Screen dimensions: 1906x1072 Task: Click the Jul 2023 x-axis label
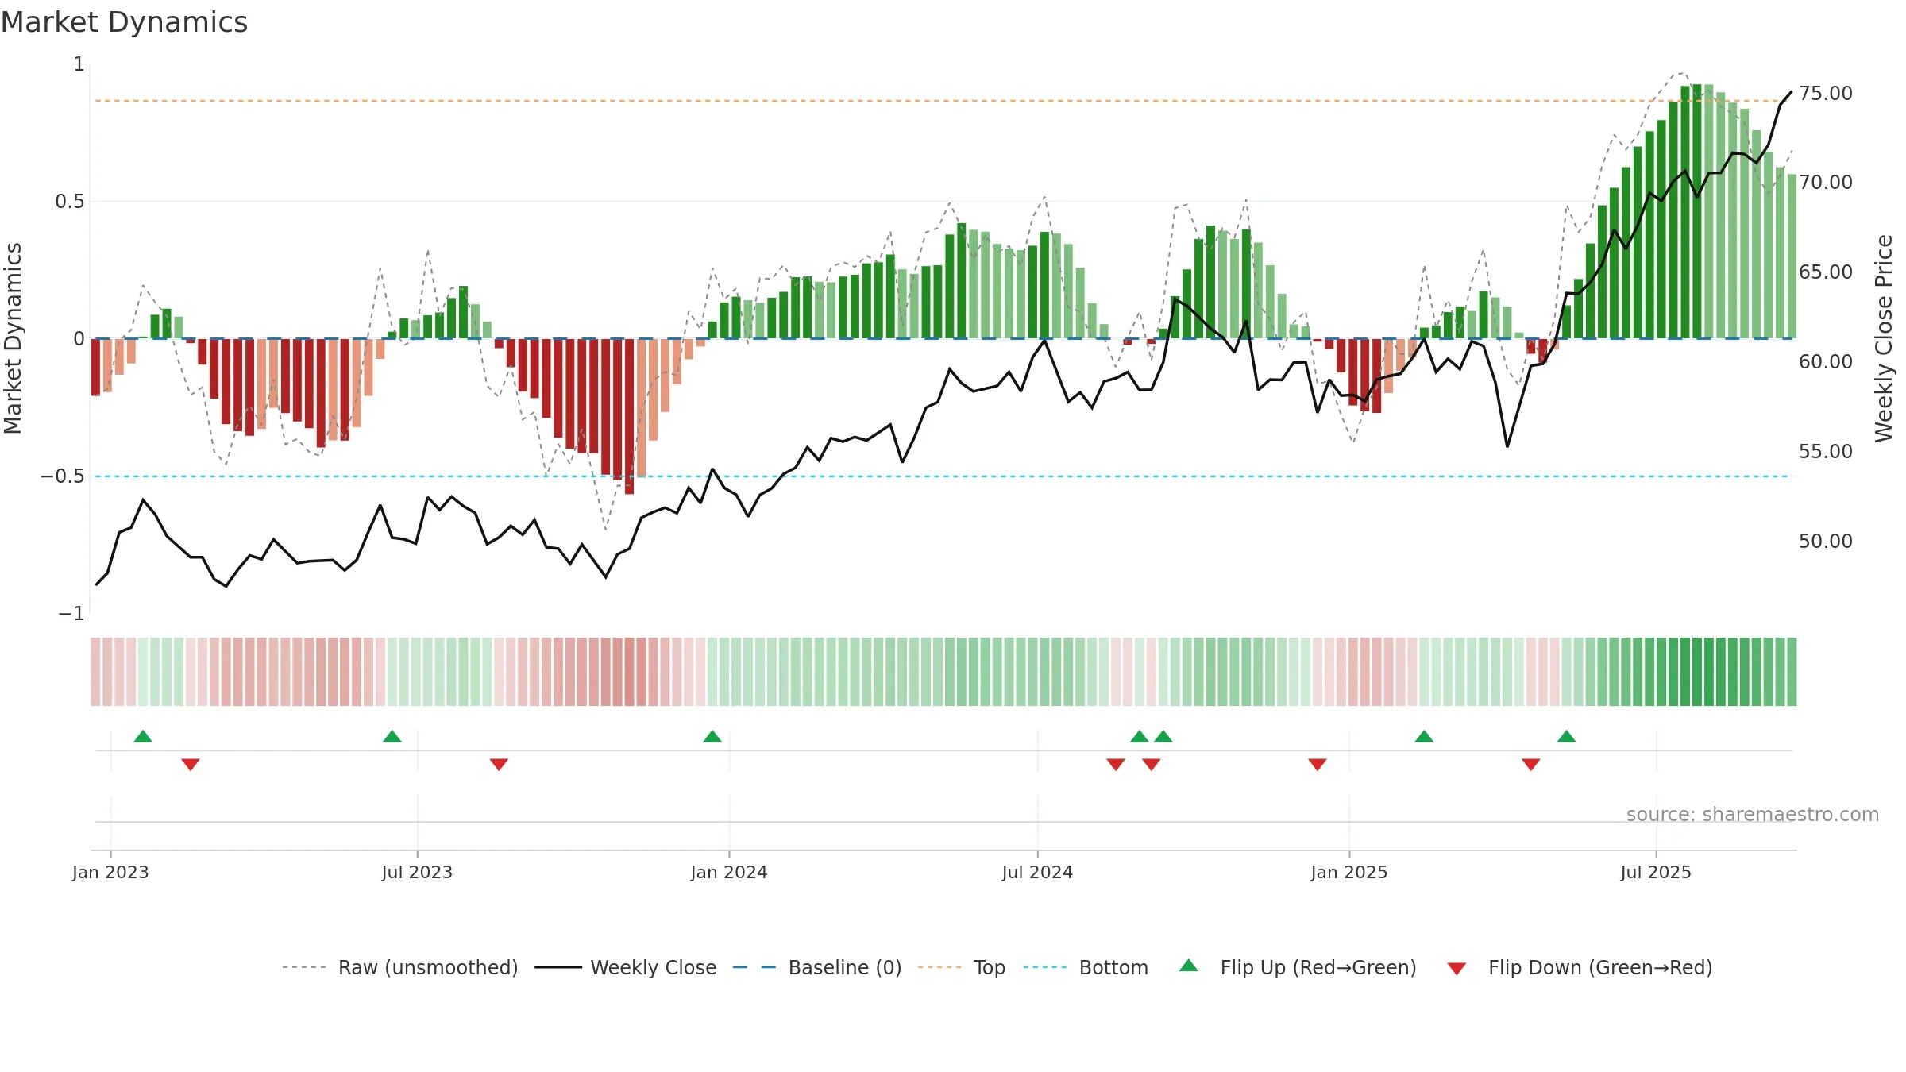pos(417,872)
